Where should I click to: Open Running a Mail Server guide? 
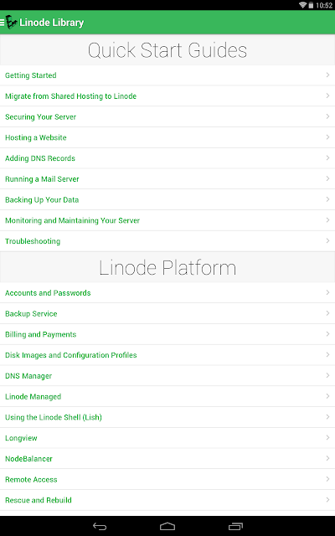[x=167, y=179]
